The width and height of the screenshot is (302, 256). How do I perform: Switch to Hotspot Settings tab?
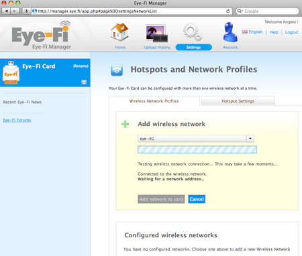(238, 101)
